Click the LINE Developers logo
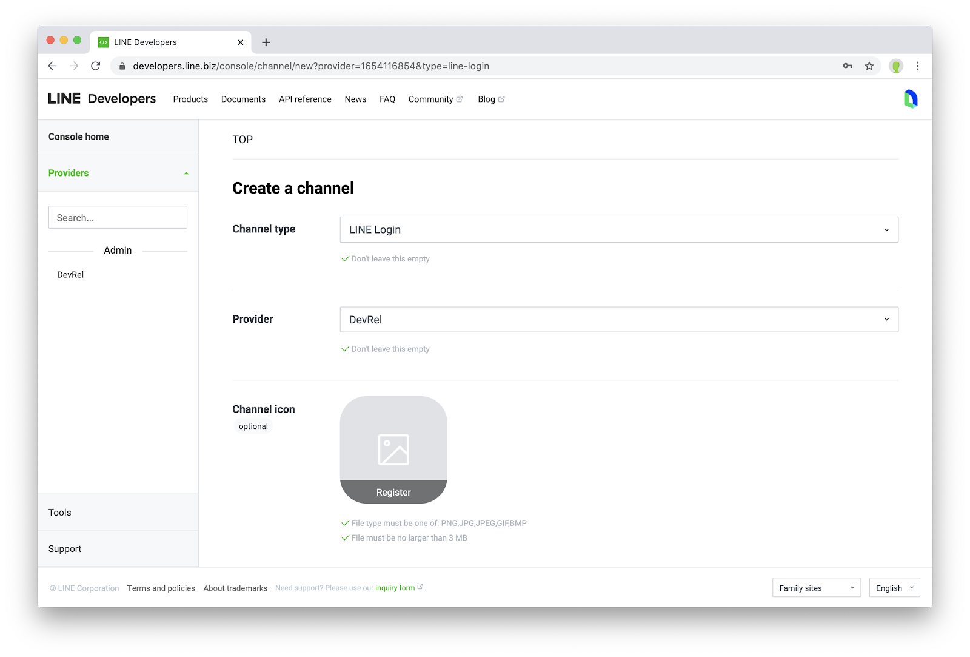Image resolution: width=970 pixels, height=657 pixels. point(102,99)
